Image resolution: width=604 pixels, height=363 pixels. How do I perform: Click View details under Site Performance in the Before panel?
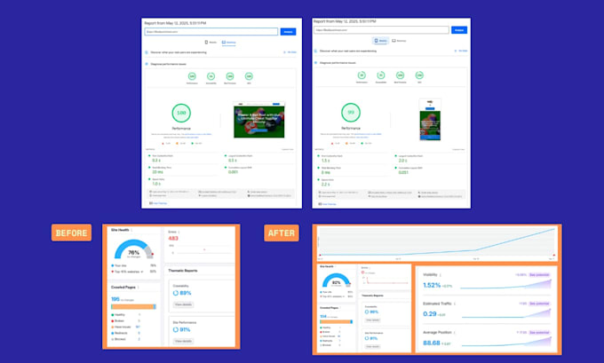pyautogui.click(x=183, y=341)
